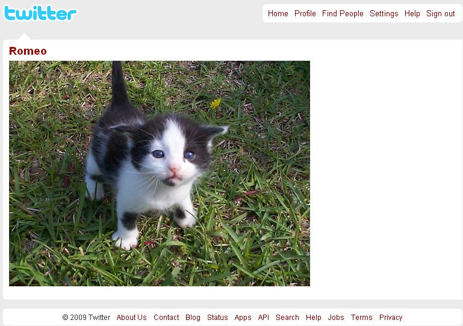Open the Privacy footer link

click(x=391, y=318)
